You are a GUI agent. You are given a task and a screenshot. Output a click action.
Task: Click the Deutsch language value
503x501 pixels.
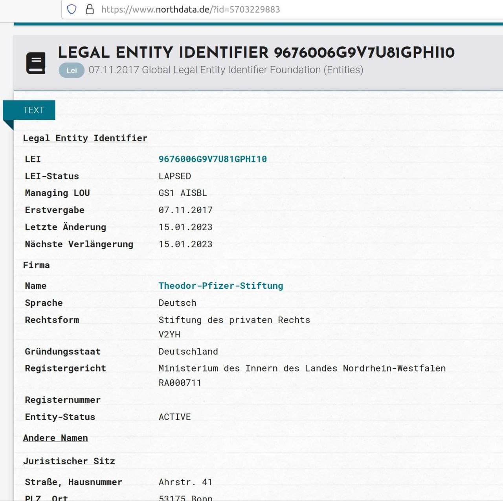178,303
